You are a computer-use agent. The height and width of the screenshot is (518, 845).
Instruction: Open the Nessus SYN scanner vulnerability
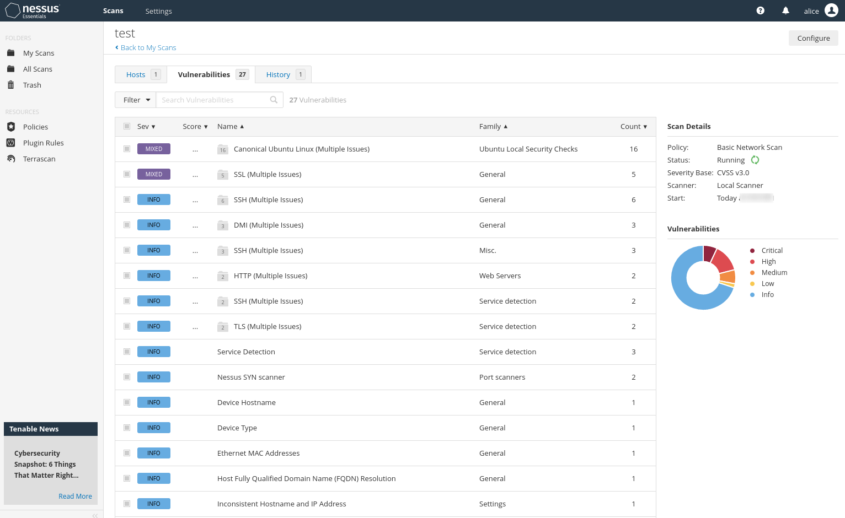coord(251,377)
